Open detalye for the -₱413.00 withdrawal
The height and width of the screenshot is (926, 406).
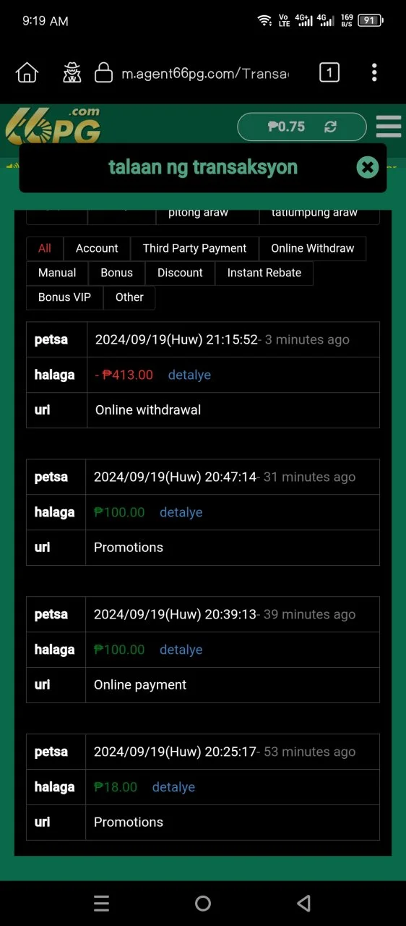(x=189, y=375)
